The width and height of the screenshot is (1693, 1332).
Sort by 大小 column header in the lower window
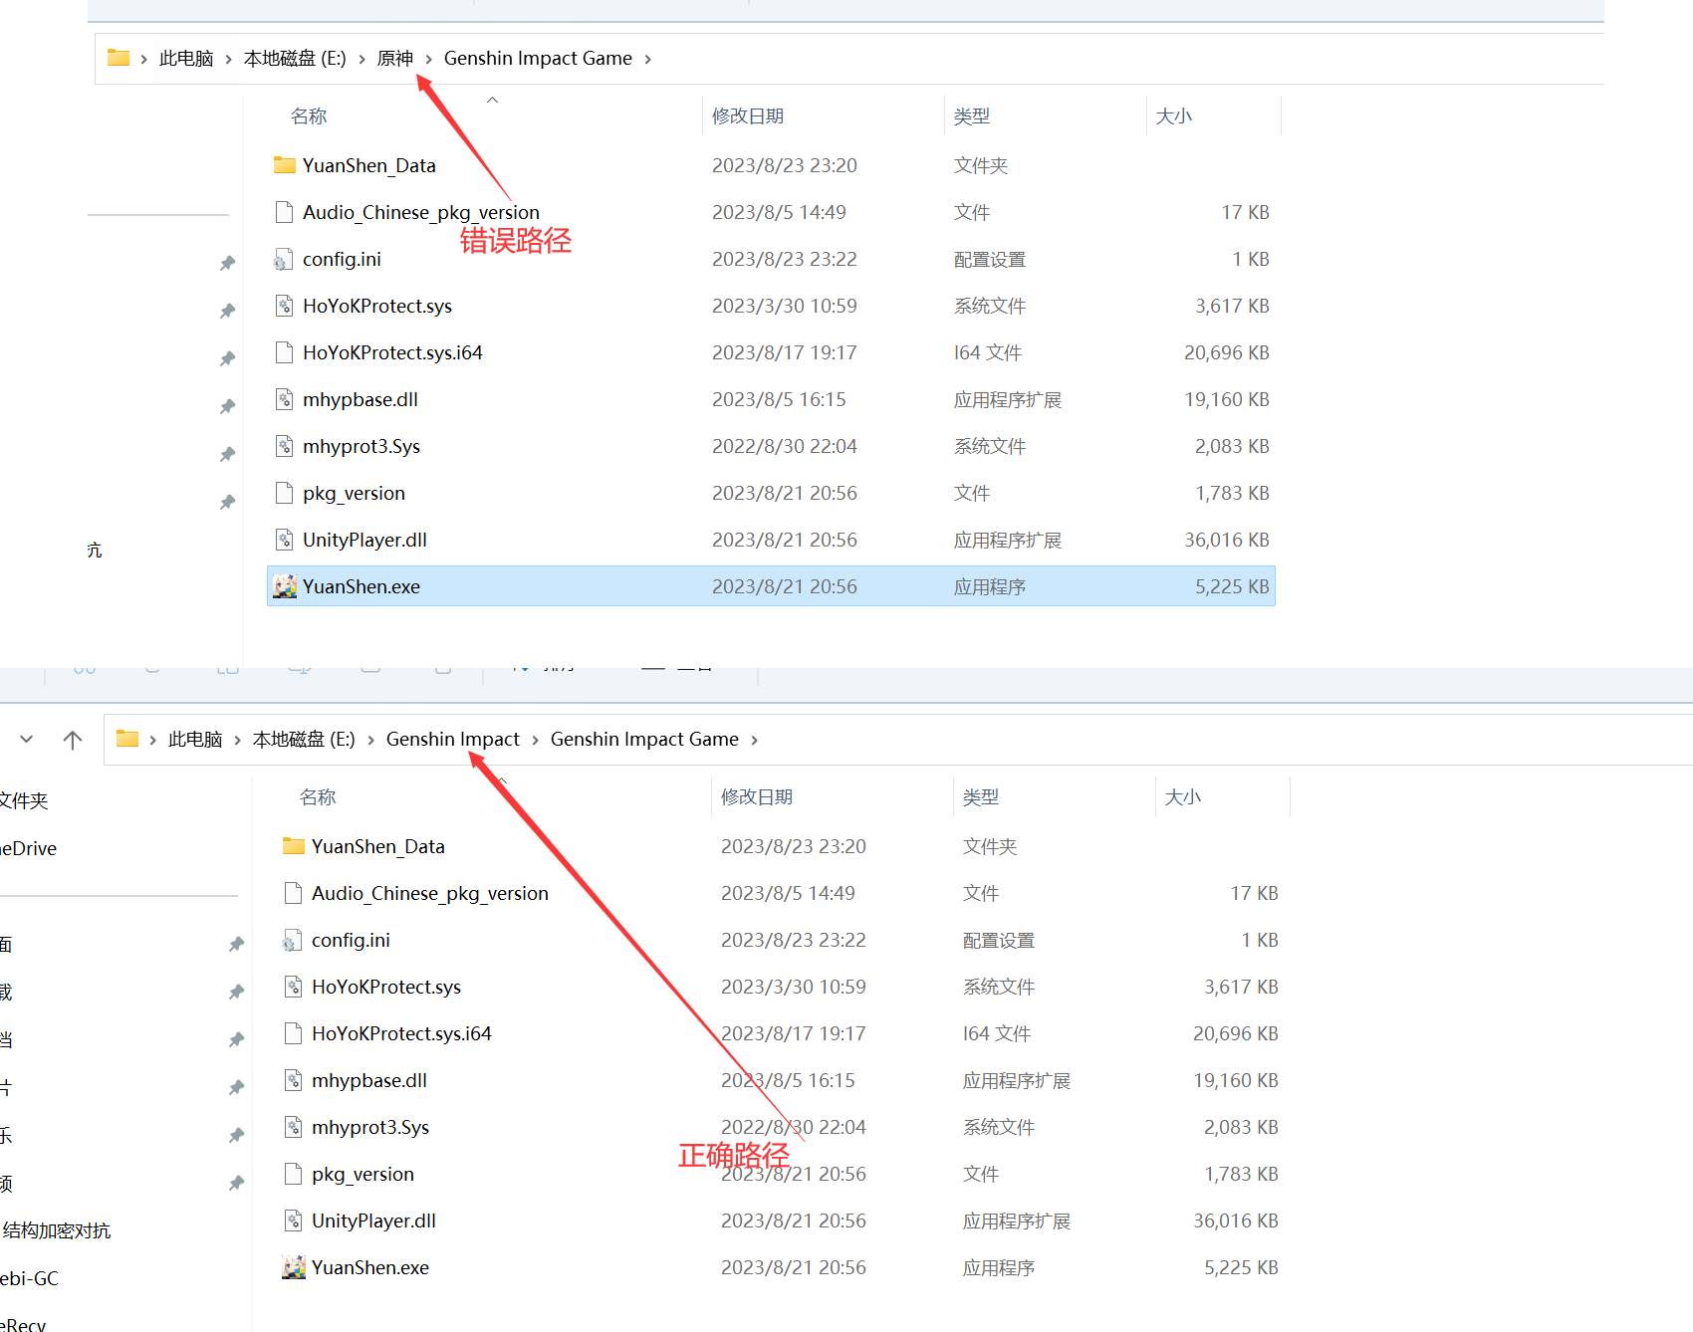click(1182, 796)
